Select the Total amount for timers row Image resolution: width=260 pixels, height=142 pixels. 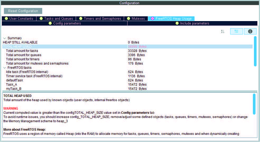click(x=127, y=59)
